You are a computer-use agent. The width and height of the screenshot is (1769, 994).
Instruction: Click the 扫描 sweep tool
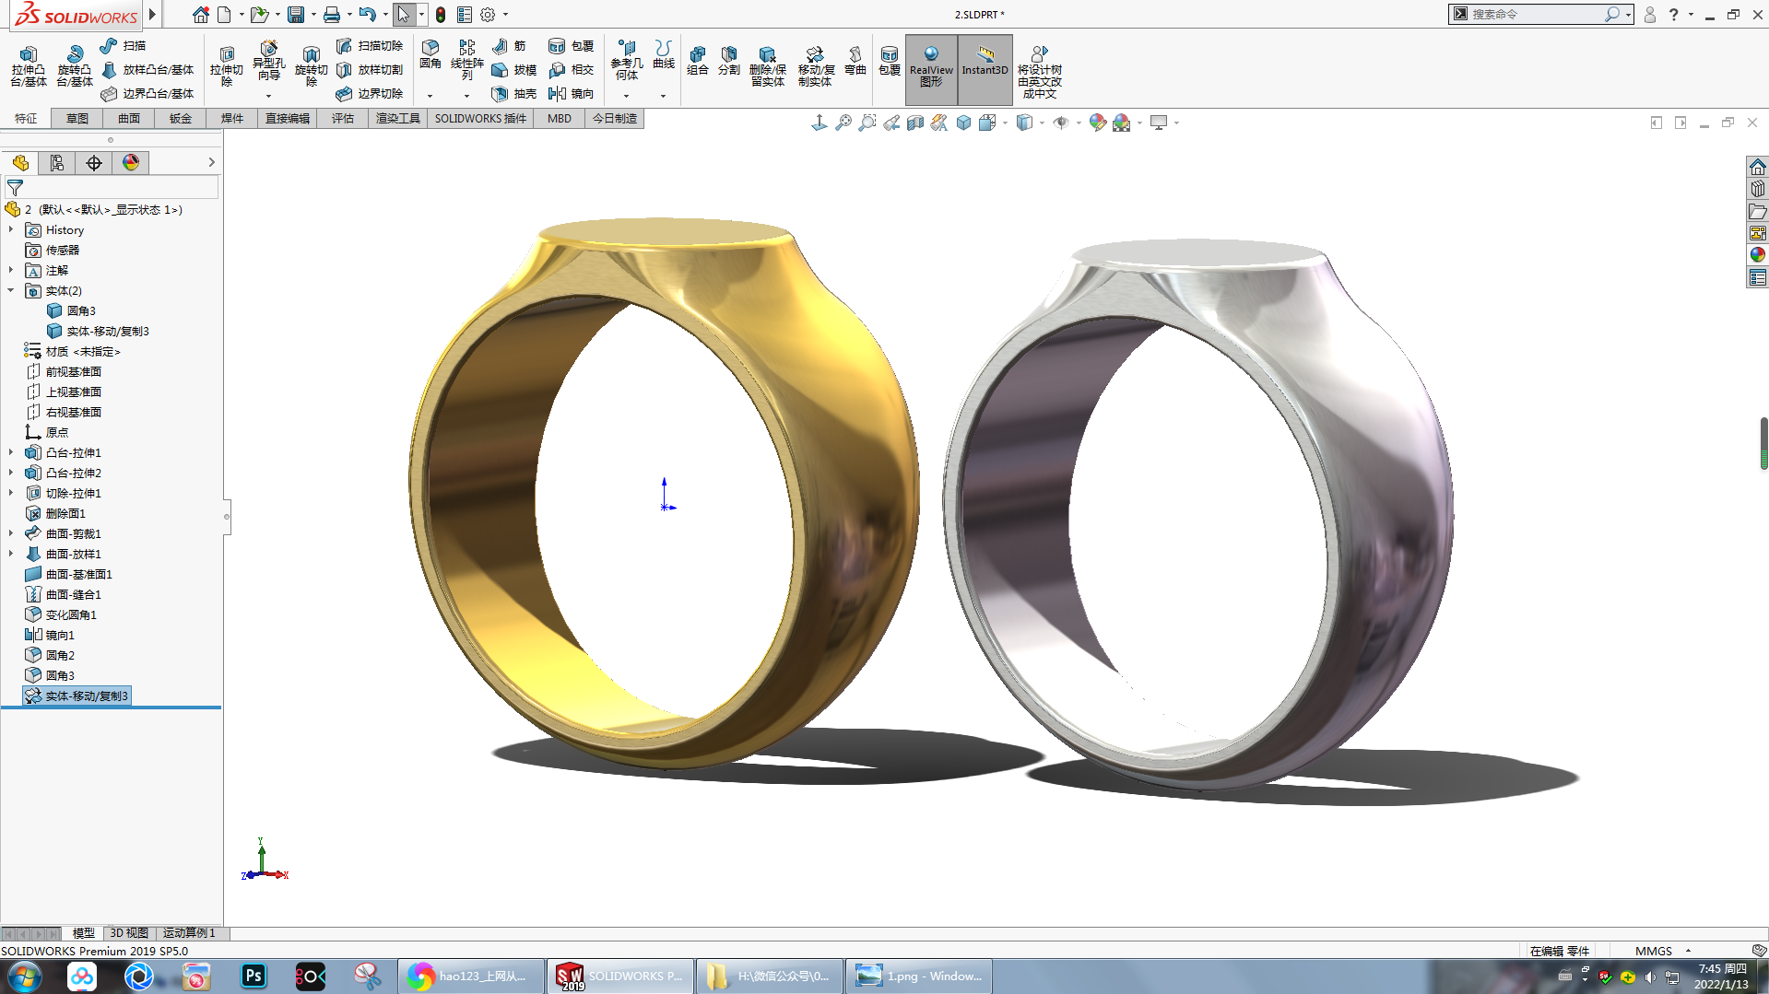point(123,45)
